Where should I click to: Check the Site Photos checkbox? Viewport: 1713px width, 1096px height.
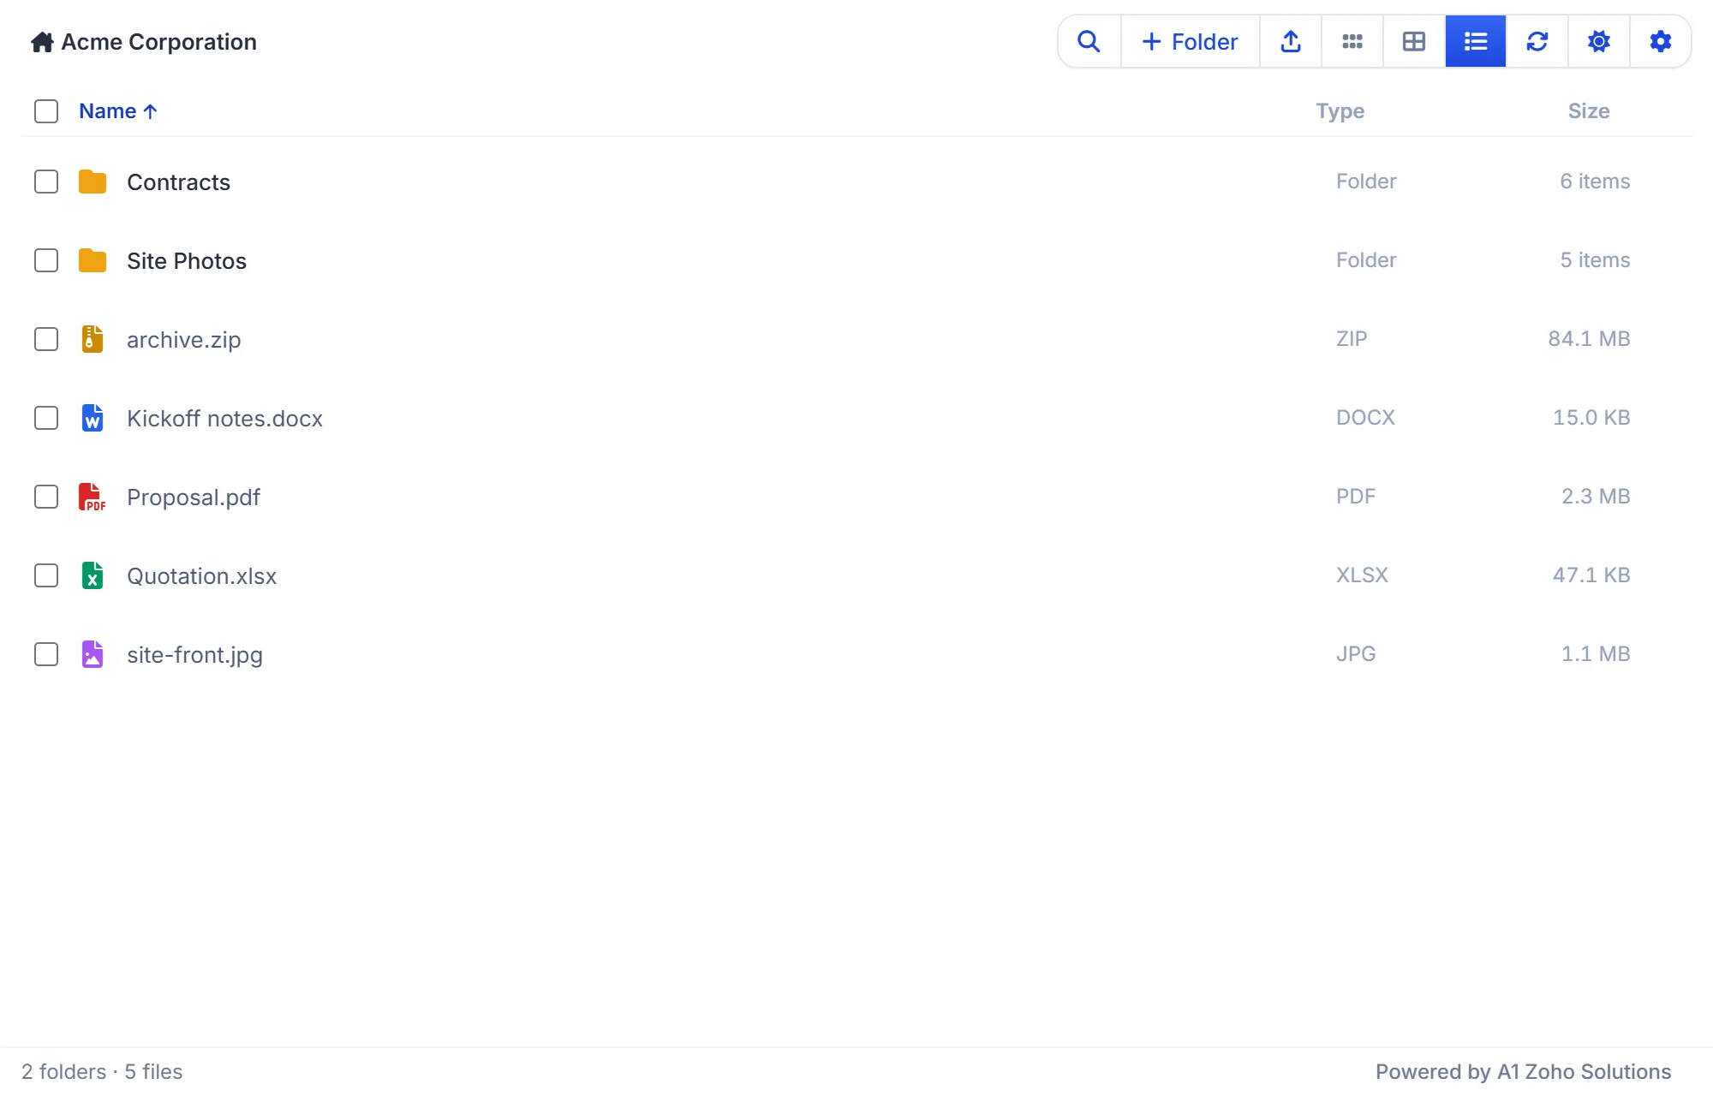point(46,260)
